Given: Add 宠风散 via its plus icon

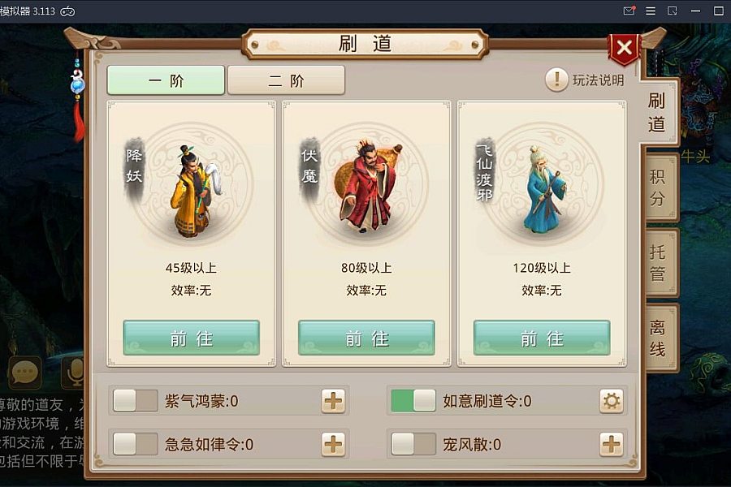Looking at the screenshot, I should click(611, 444).
